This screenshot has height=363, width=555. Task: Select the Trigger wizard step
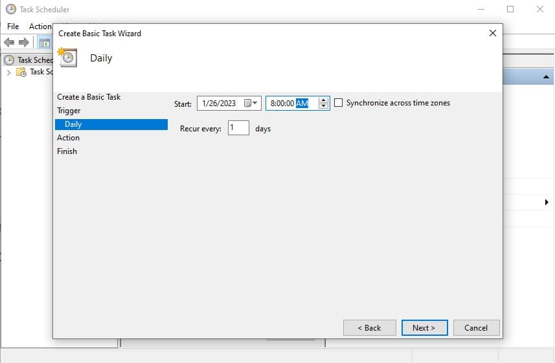point(69,111)
